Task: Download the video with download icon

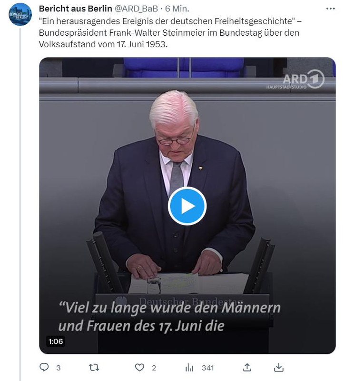Action: pos(279,367)
